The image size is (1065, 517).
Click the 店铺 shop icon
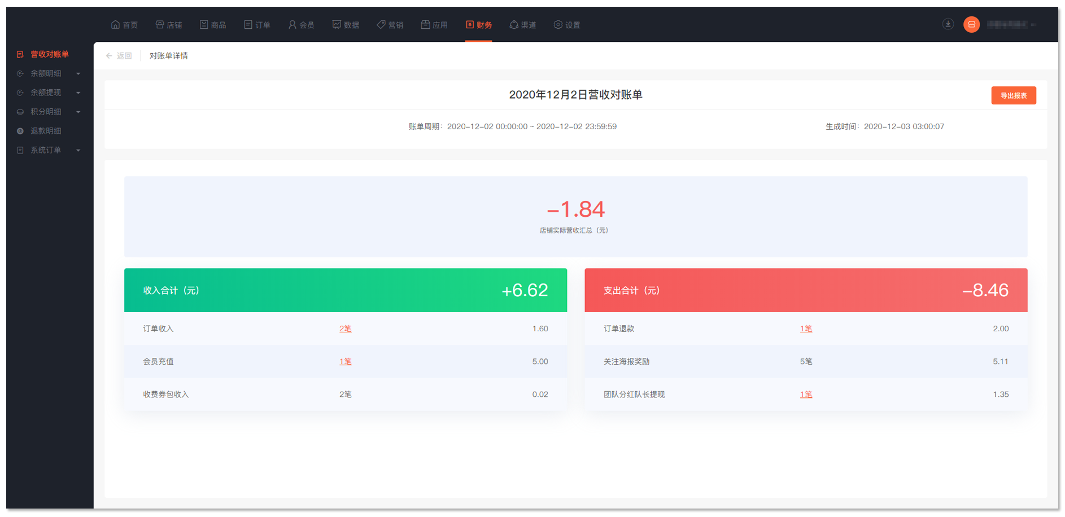tap(160, 24)
